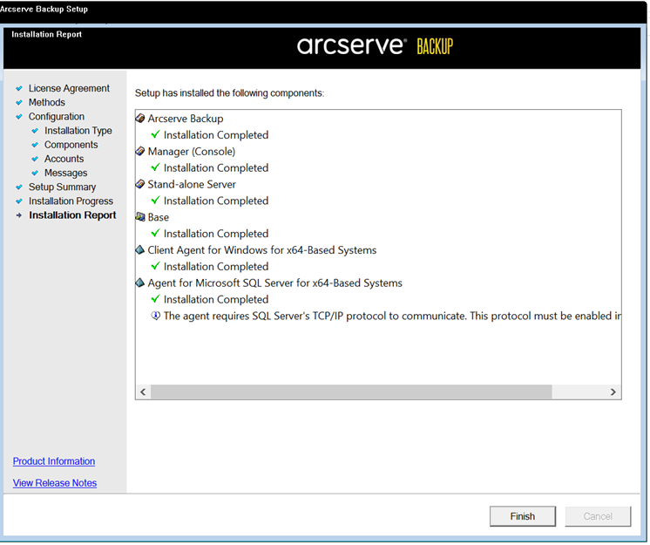This screenshot has width=650, height=545.
Task: Click the checkmark icon next to Accounts
Action: [x=35, y=159]
